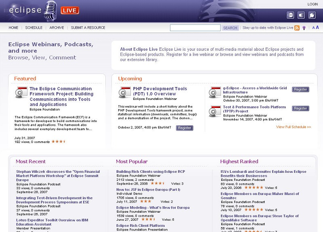Image resolution: width=323 pixels, height=232 pixels.
Task: Click five-star rating for ISVs Lombardi podcast
Action: [x=254, y=188]
